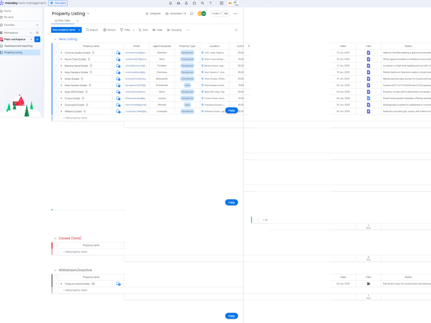
Task: Expand subitems of Banana Island Estate
Action: [61, 66]
